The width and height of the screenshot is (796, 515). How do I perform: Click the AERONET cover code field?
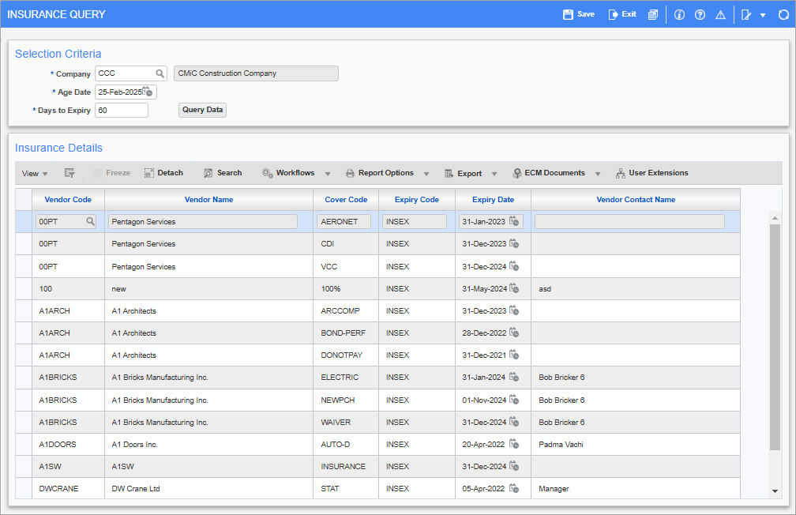click(x=344, y=221)
